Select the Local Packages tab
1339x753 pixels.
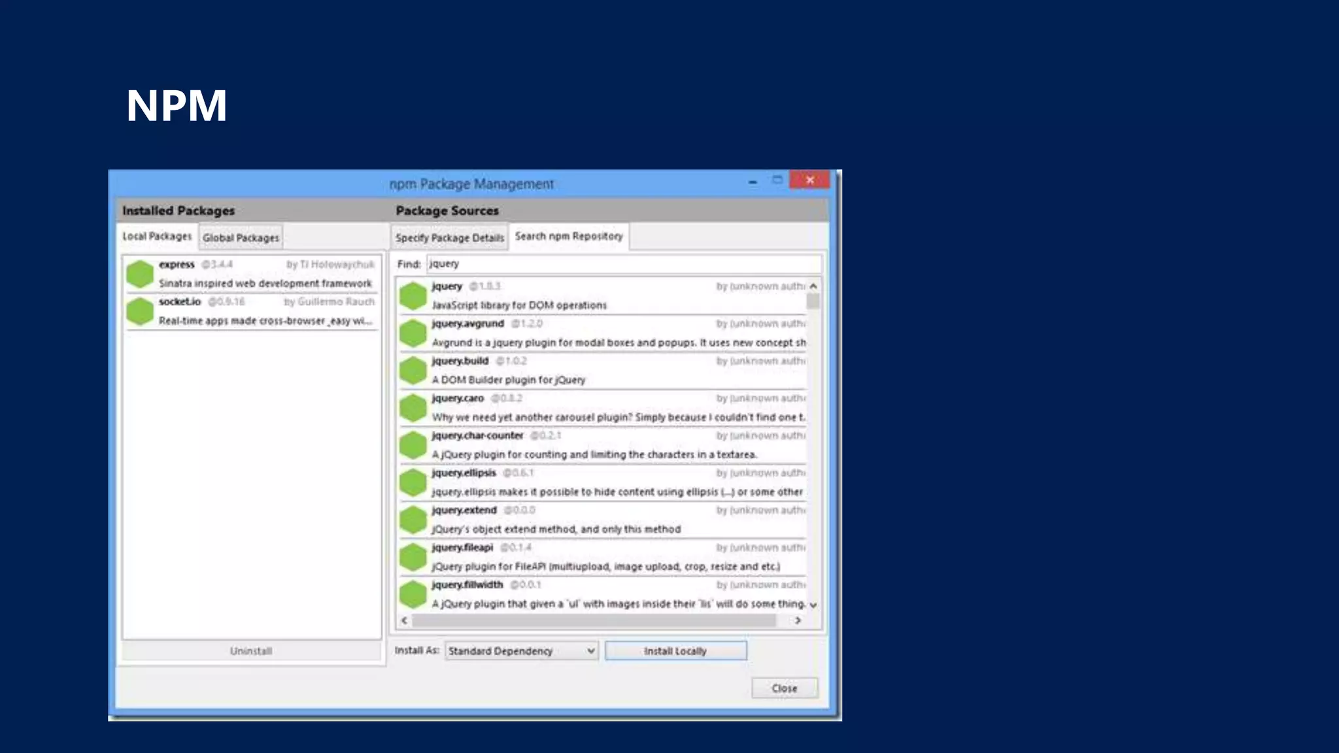tap(157, 237)
